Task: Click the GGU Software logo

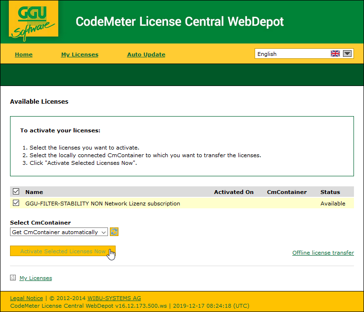Action: click(x=33, y=22)
